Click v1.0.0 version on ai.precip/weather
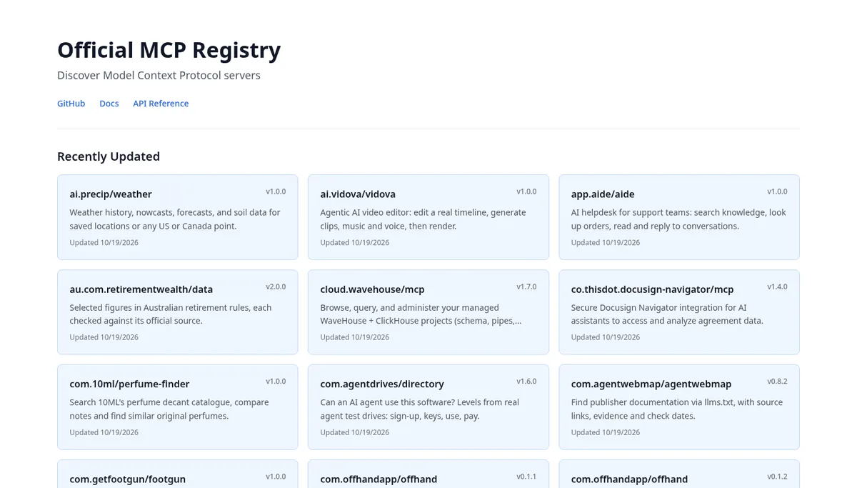Image resolution: width=857 pixels, height=488 pixels. [x=276, y=191]
